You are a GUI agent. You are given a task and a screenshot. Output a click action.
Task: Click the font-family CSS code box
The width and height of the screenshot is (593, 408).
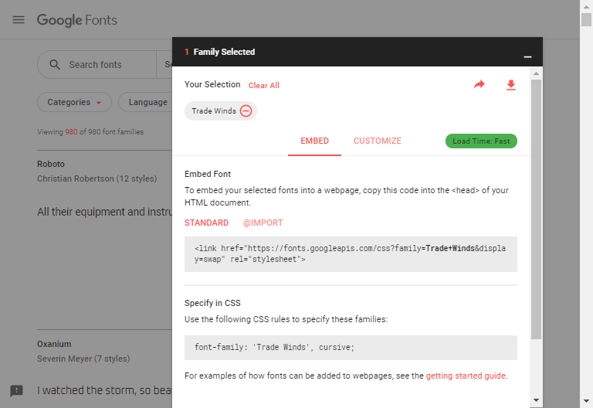click(351, 348)
